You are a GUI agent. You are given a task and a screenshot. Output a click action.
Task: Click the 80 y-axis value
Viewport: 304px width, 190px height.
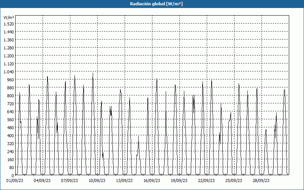(x=12, y=167)
